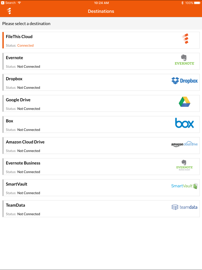Click the FileThis icon in the navigation bar
The image size is (202, 270).
(9, 11)
